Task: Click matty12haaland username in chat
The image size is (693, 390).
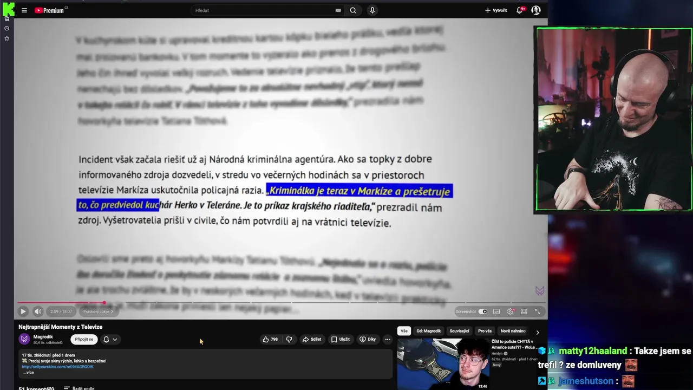Action: (593, 351)
